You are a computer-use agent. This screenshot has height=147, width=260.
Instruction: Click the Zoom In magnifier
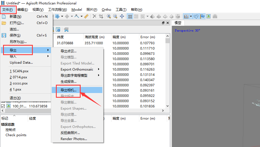[109, 16]
